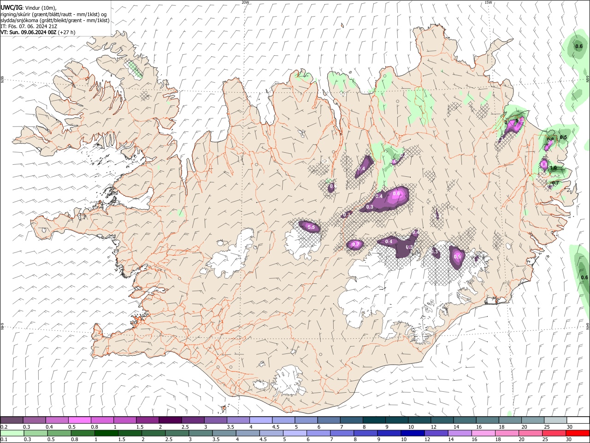Click the dark plum 0.2 swatch in the upper legend row
The height and width of the screenshot is (443, 590).
pos(12,420)
